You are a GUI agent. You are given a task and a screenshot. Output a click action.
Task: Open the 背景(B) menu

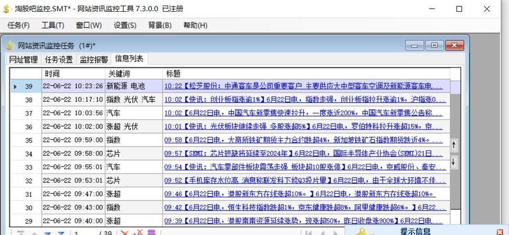point(160,25)
